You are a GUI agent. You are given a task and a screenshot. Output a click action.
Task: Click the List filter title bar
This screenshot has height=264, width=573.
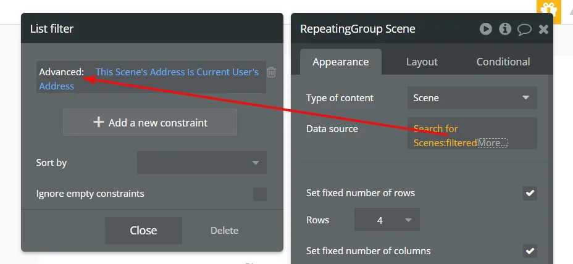[x=152, y=28]
